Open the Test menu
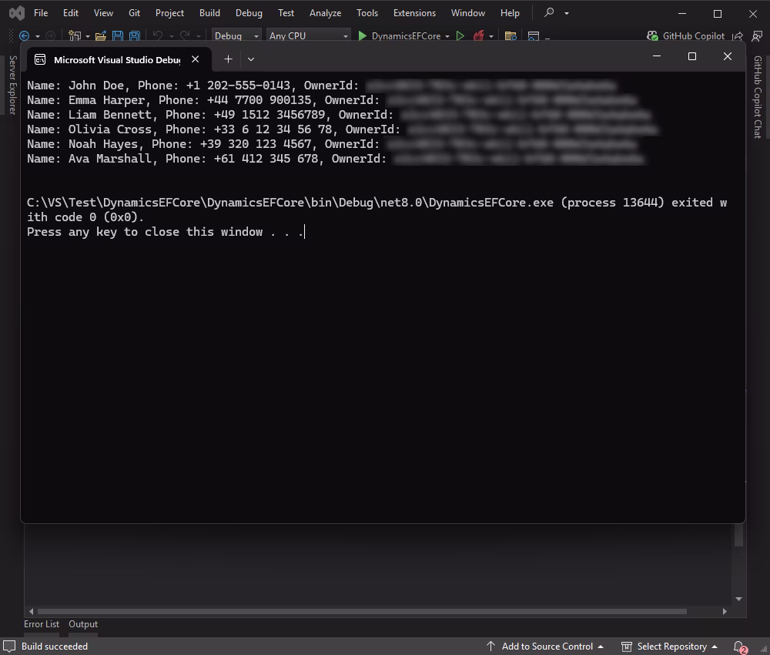The width and height of the screenshot is (770, 655). click(x=286, y=13)
